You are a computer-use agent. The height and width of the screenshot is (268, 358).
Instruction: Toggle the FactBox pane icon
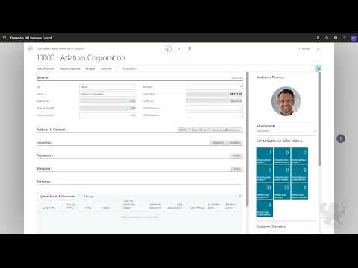tap(318, 68)
